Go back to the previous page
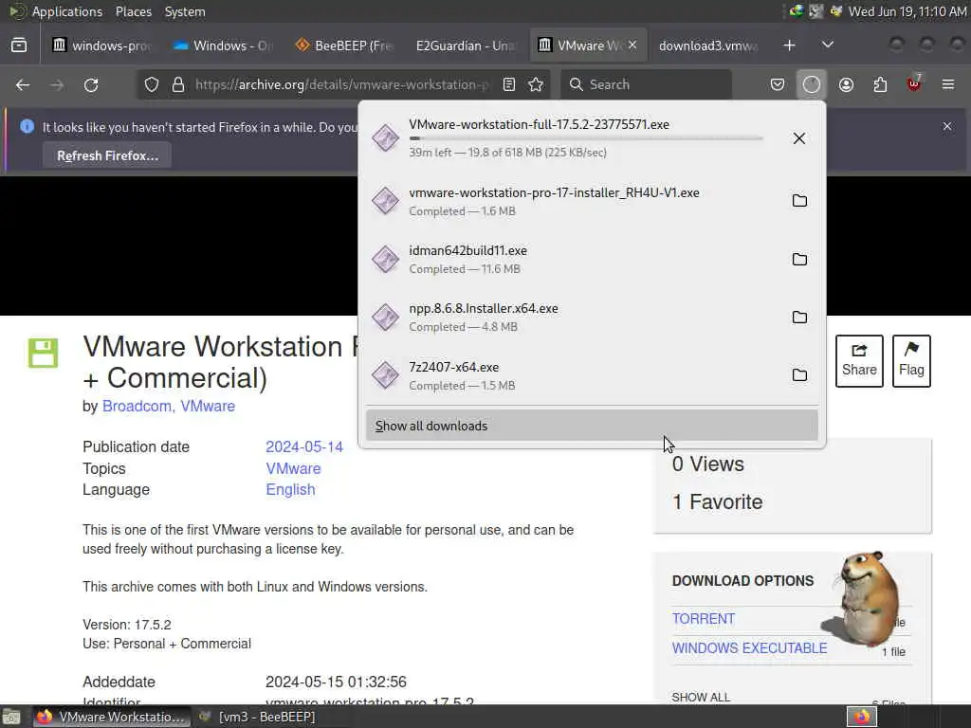Viewport: 971px width, 728px height. [23, 84]
